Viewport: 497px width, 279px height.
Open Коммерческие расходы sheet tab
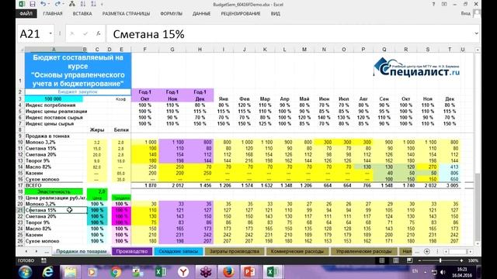click(x=297, y=251)
